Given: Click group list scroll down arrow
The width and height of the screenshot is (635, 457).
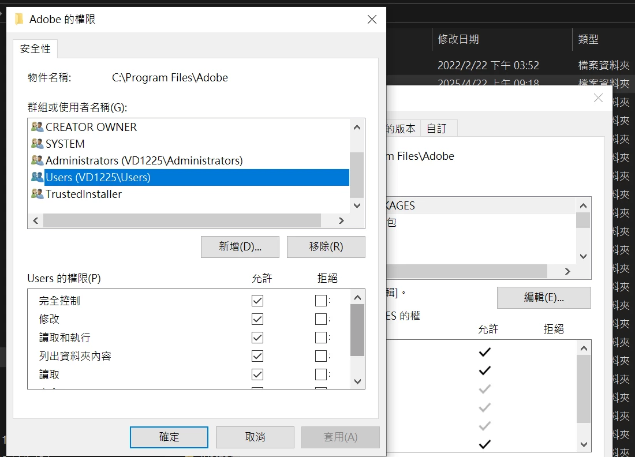Looking at the screenshot, I should [357, 205].
